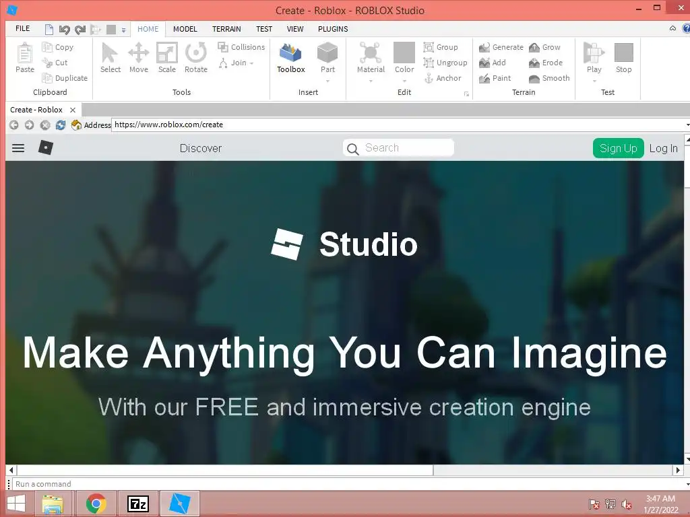Toggle the Collisions option
This screenshot has height=517, width=690.
click(x=242, y=47)
